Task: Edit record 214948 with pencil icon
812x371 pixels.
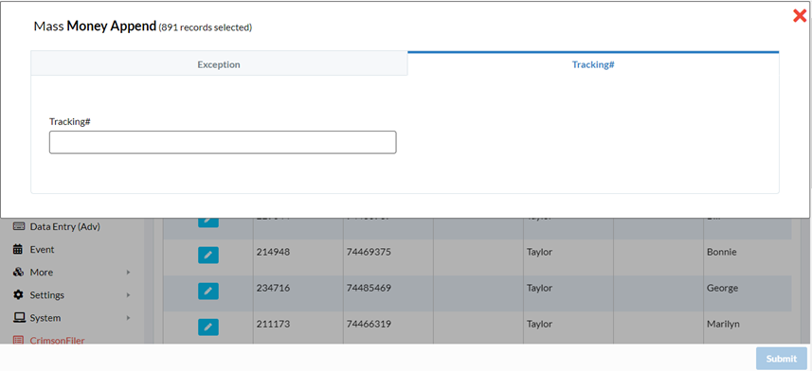Action: coord(208,256)
